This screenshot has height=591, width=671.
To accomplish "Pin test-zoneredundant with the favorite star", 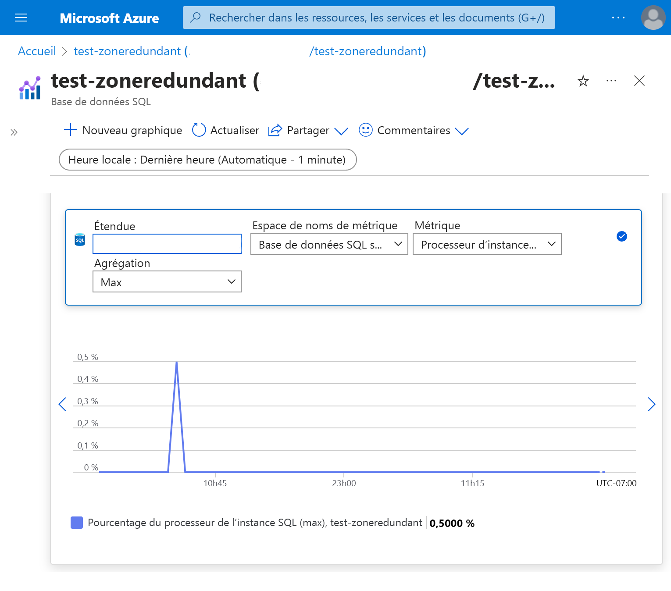I will coord(583,81).
